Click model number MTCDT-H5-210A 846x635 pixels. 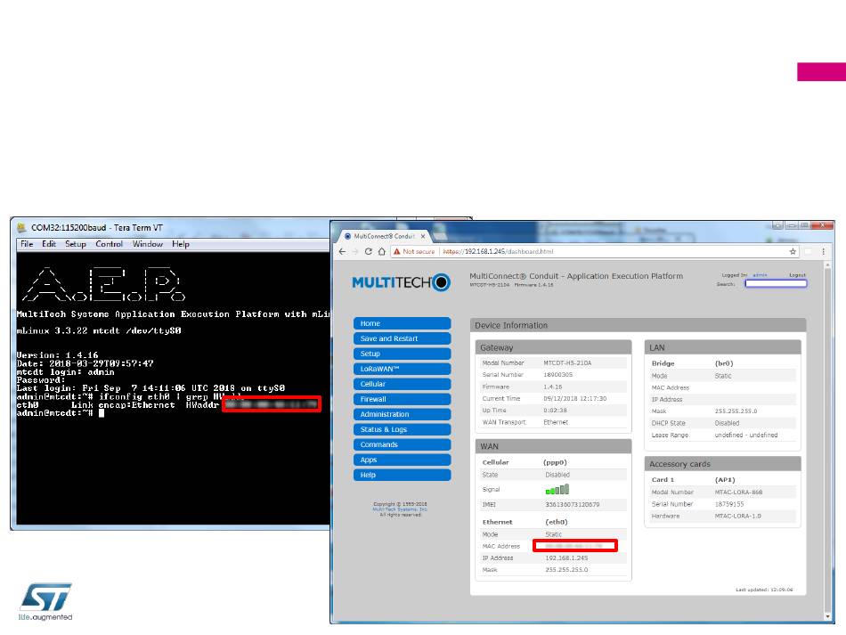click(567, 363)
